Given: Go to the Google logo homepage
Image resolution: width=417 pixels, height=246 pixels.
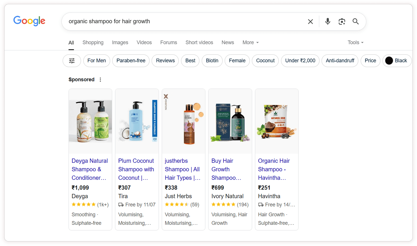Looking at the screenshot, I should (x=29, y=21).
